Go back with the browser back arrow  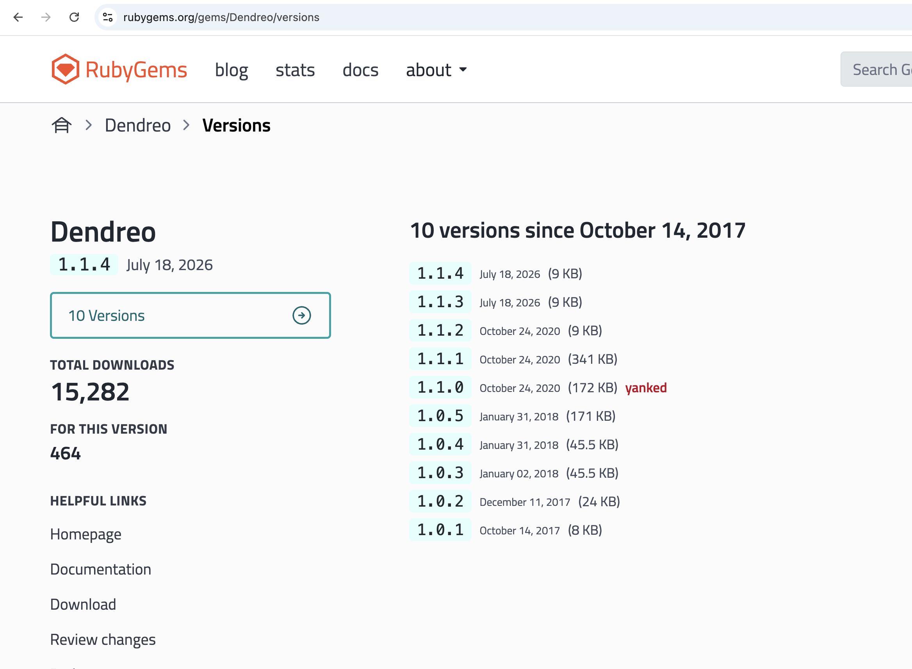pos(18,17)
